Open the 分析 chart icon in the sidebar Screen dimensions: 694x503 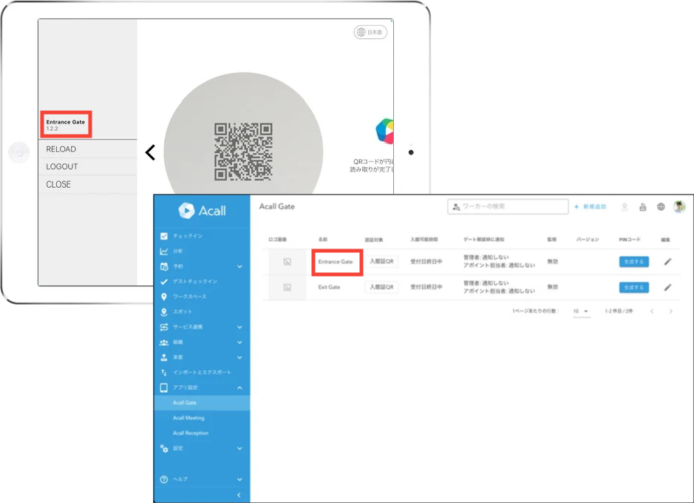pos(164,251)
